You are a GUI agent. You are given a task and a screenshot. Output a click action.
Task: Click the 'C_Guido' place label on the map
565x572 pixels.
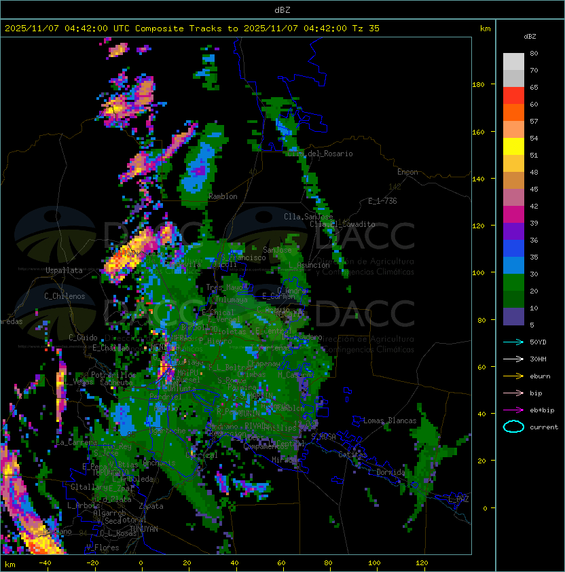pos(83,338)
